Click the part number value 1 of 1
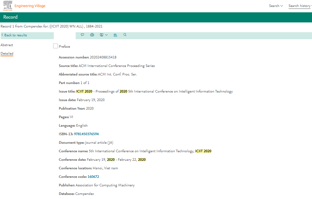This screenshot has width=312, height=199. [x=85, y=83]
